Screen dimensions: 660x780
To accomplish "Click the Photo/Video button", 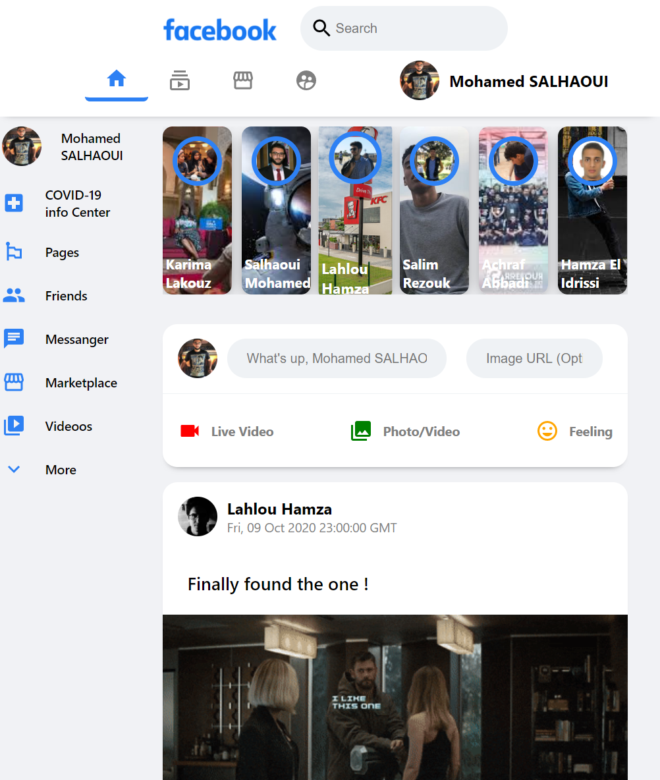I will click(405, 432).
